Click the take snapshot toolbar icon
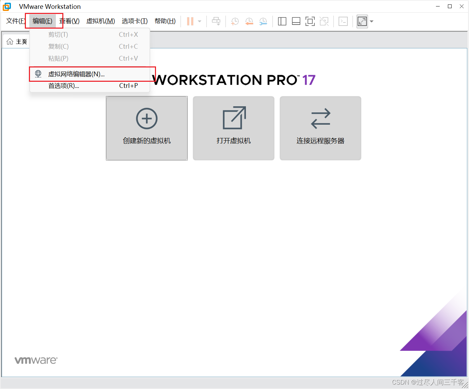The width and height of the screenshot is (469, 389). pos(235,21)
